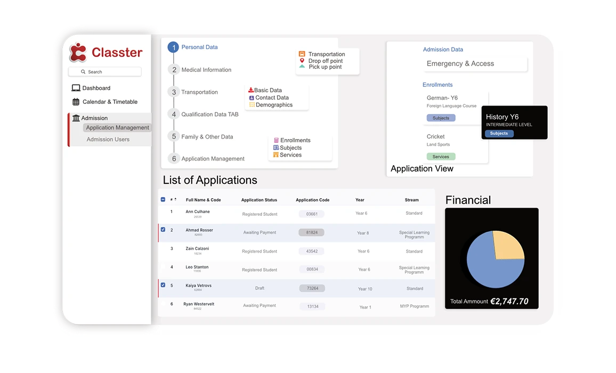Click the orange Transportation bus icon
The image size is (616, 373).
click(302, 54)
